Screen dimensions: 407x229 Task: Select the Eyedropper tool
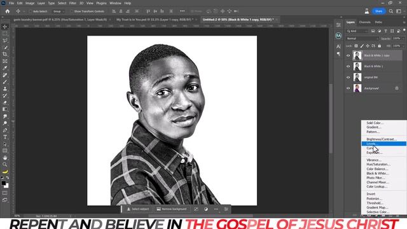tap(4, 68)
